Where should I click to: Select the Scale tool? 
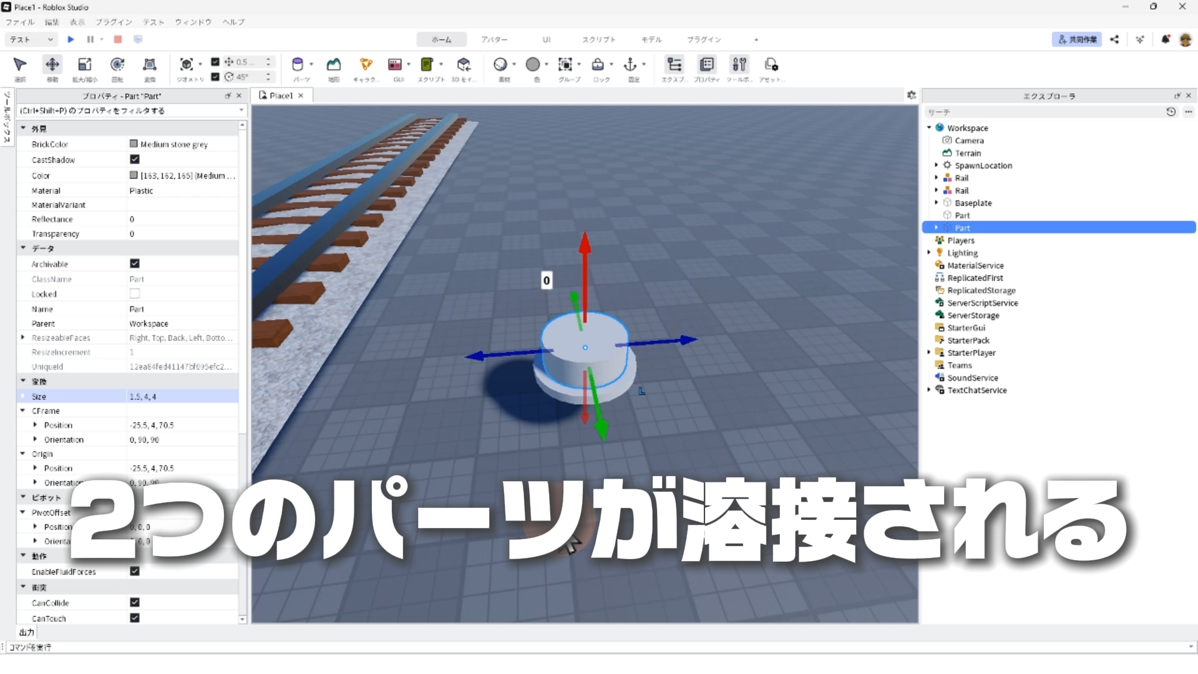(x=85, y=64)
